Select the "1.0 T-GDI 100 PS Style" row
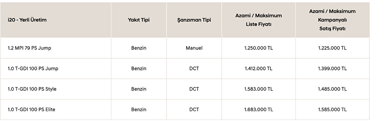This screenshot has height=123, width=370. (32, 89)
